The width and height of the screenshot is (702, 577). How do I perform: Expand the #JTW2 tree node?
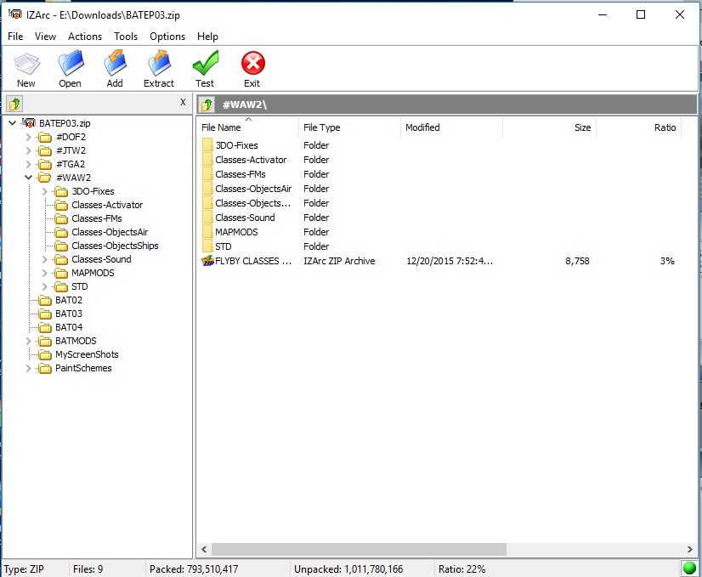pos(29,150)
